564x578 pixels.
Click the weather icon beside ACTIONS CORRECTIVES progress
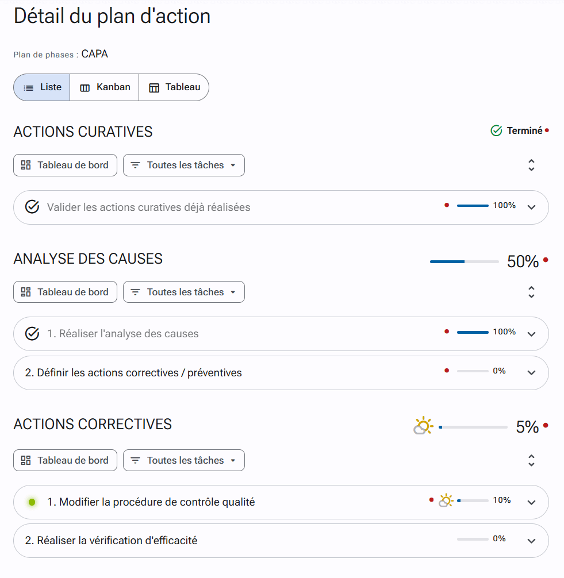(x=423, y=426)
